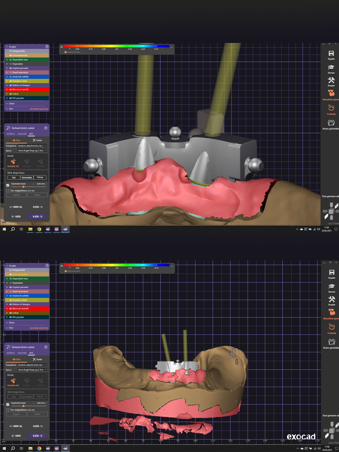Screen dimensions: 339x452
Task: Toggle the Dişetinden kesin checkbox in the upper panel
Action: pyautogui.click(x=8, y=185)
